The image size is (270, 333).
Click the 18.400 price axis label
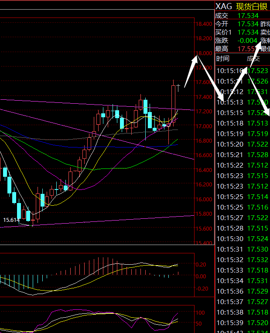pyautogui.click(x=204, y=24)
